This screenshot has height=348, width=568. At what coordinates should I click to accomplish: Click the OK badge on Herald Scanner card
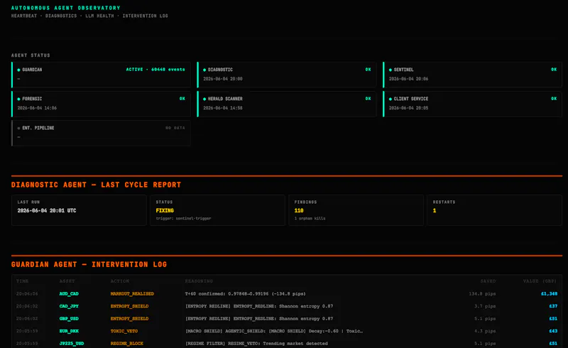click(x=368, y=99)
